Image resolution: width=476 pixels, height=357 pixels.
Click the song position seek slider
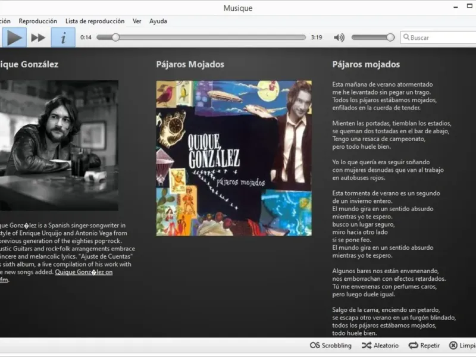pyautogui.click(x=201, y=37)
